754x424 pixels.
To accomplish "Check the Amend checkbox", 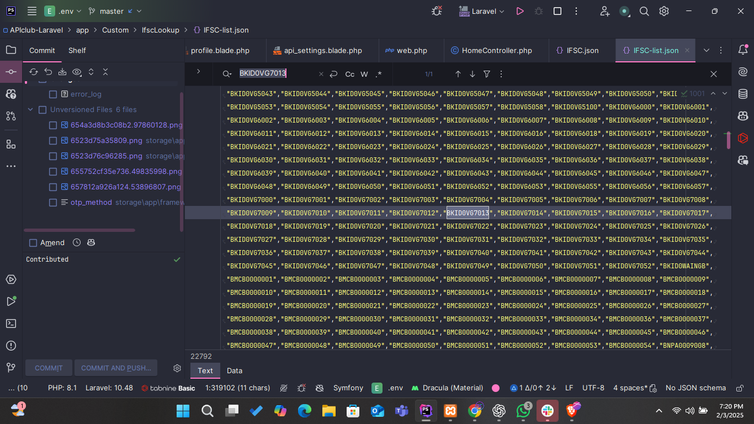I will 33,243.
